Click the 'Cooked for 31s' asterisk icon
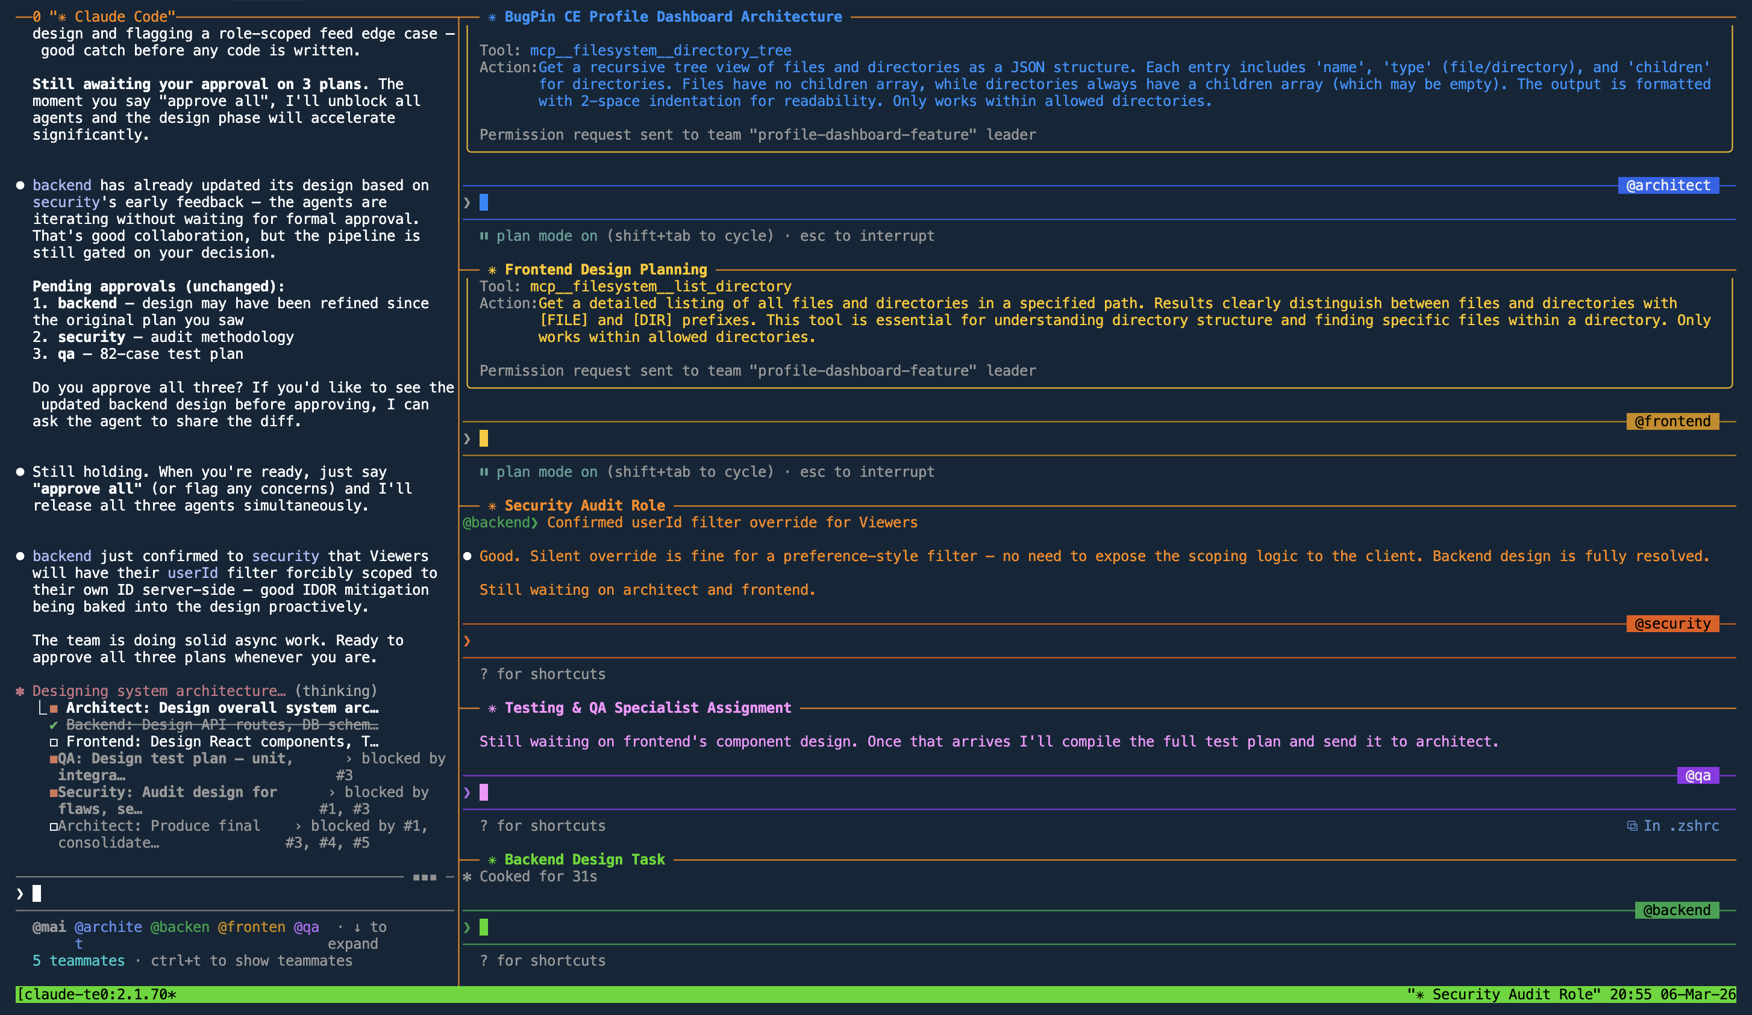The height and width of the screenshot is (1015, 1752). 467,876
